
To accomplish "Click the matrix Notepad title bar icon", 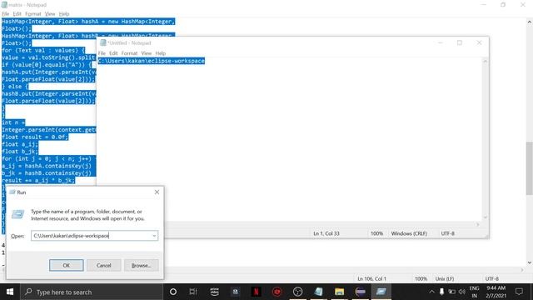I will tap(4, 5).
